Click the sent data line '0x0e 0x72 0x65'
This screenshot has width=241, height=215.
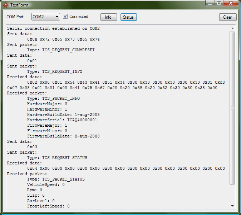click(x=64, y=39)
